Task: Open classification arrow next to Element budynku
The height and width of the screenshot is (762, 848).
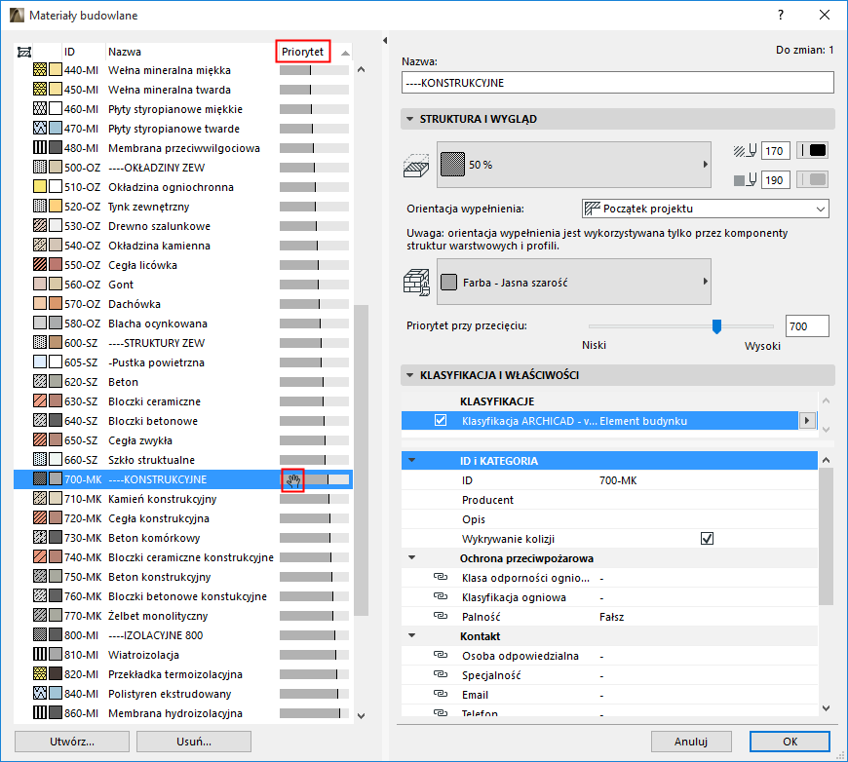Action: 807,420
